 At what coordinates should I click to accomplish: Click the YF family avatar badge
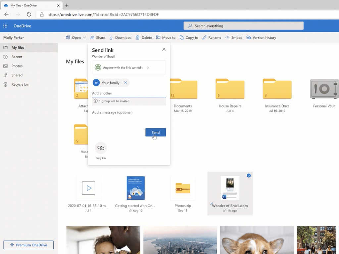pos(96,83)
